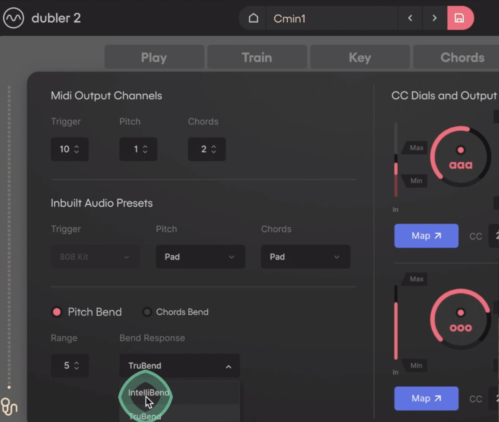Click the dubler 2 waveform logo
The image size is (499, 422).
[13, 18]
